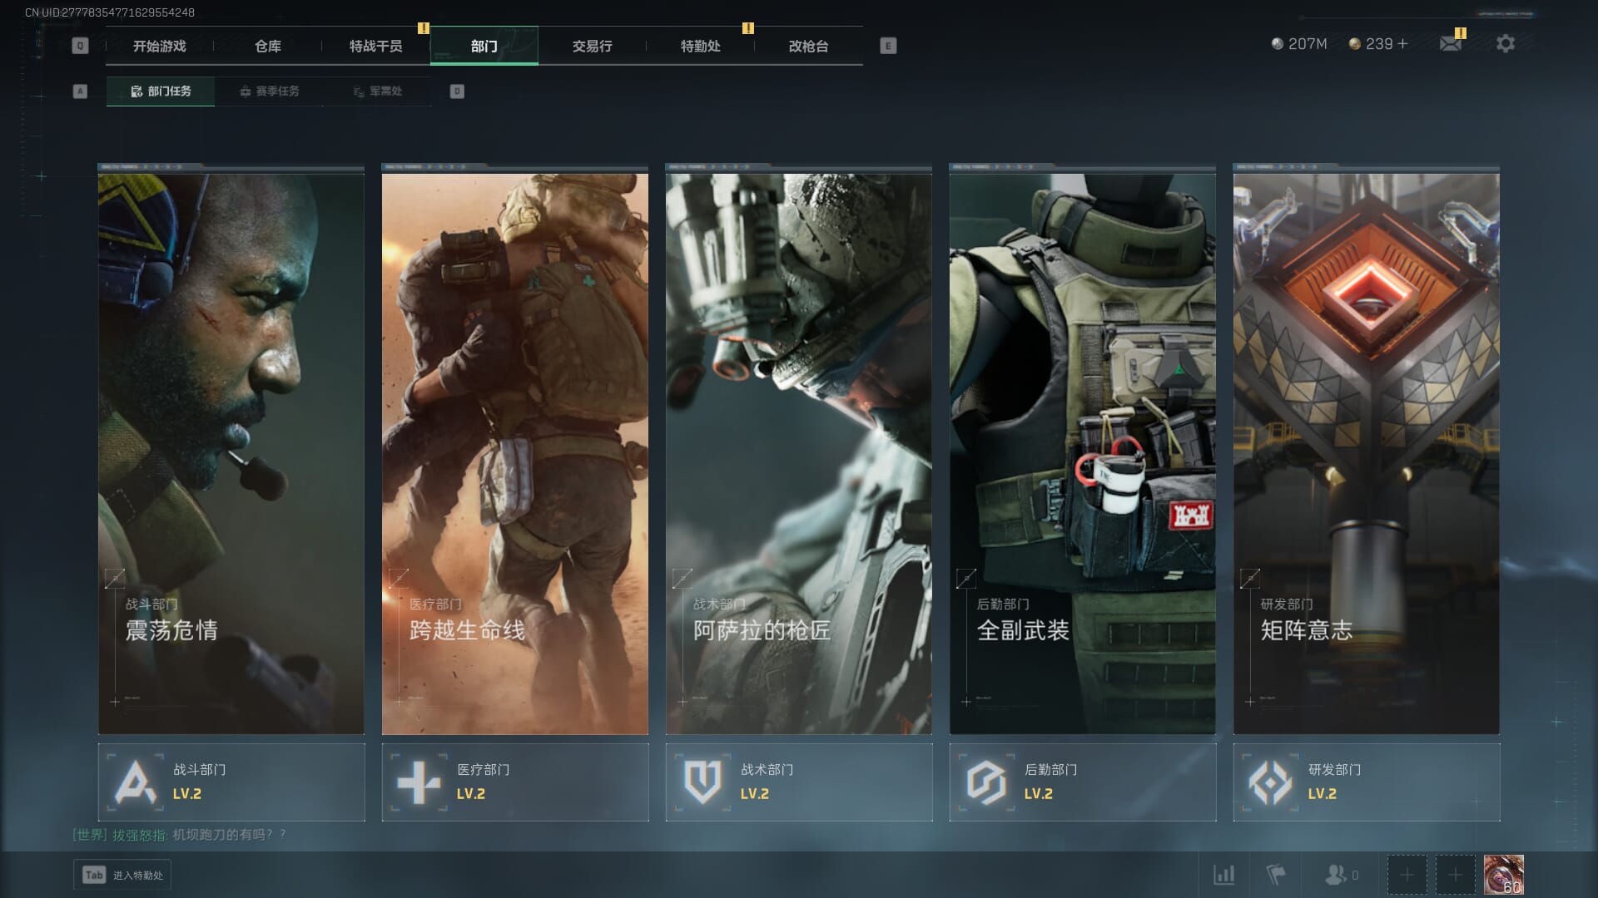
Task: Click the player avatar thumbnail
Action: (1503, 875)
